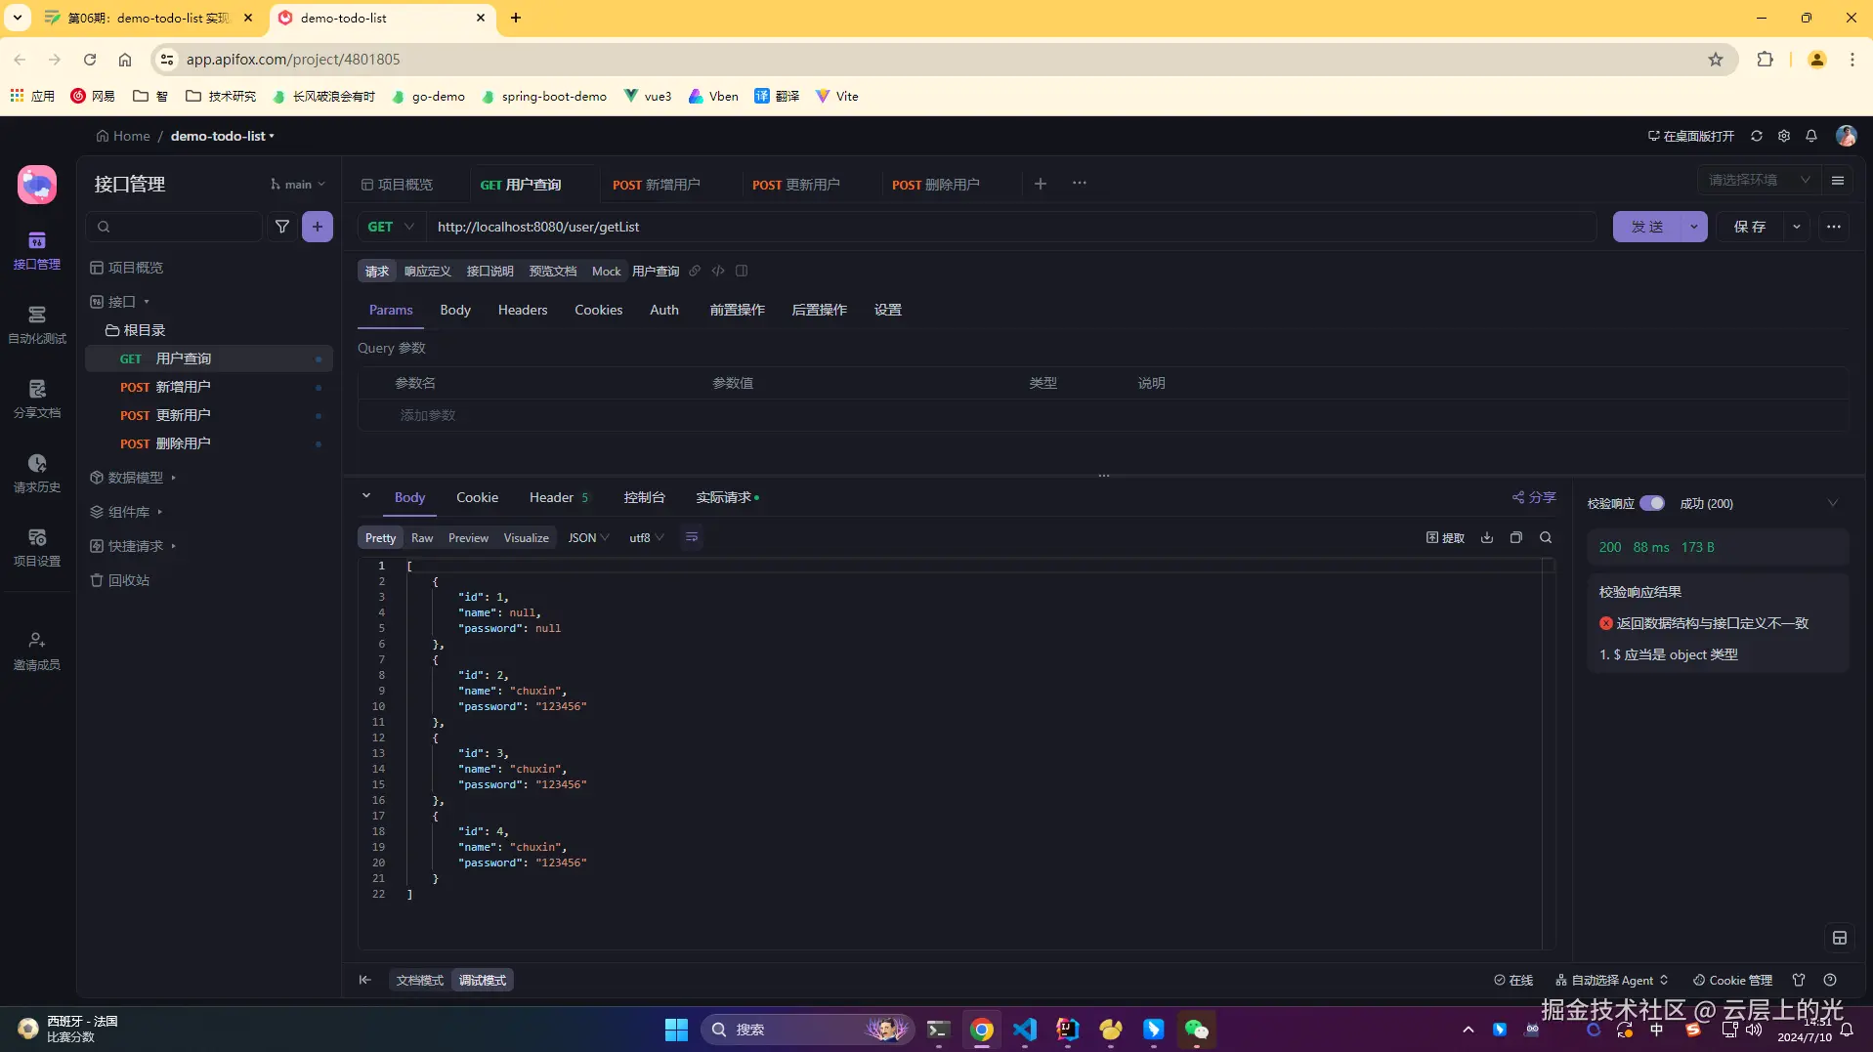
Task: Open the hamburger menu beside environment selector
Action: [x=1838, y=180]
